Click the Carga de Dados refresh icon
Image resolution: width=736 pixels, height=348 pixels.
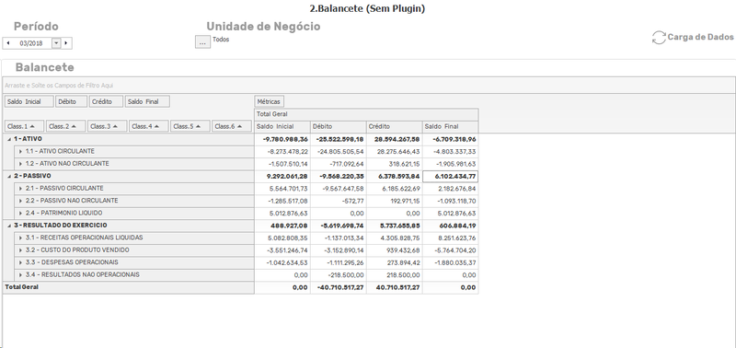[659, 38]
